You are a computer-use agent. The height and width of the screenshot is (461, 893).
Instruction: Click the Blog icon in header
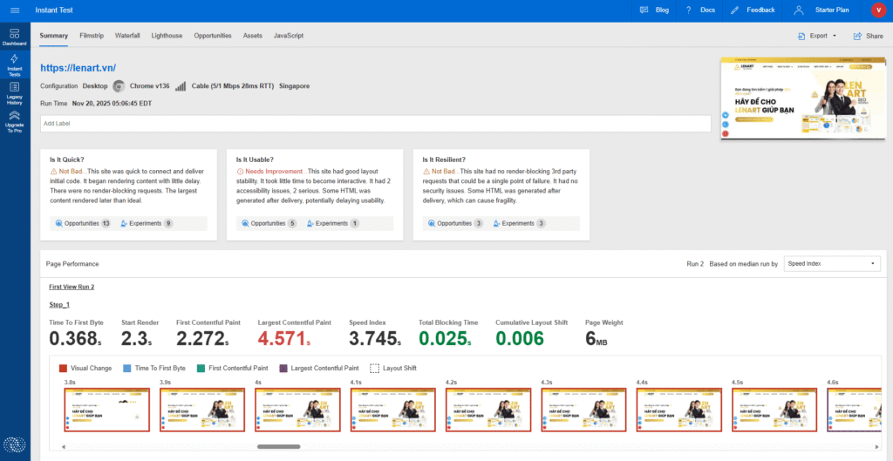[x=644, y=10]
